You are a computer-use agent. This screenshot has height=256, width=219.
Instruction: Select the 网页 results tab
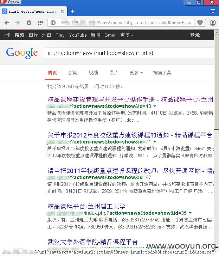[x=52, y=73]
